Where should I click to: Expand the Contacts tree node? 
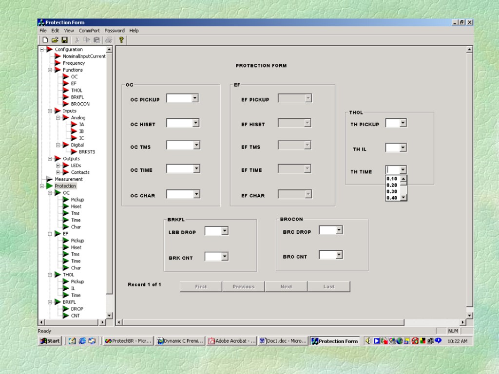click(58, 172)
